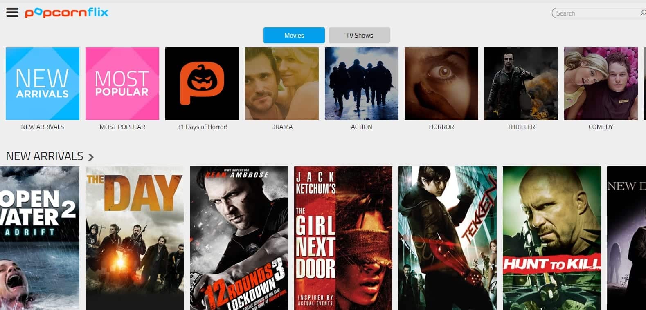Image resolution: width=646 pixels, height=310 pixels.
Task: Open the Drama category thumbnail
Action: coord(282,84)
